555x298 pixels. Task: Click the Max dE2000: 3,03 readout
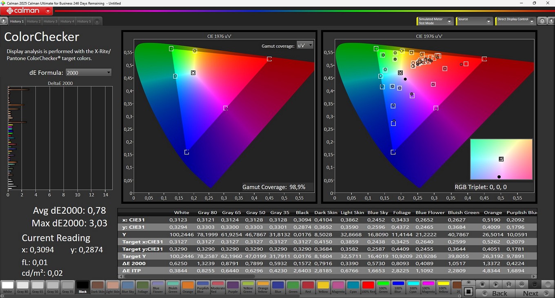(x=69, y=223)
